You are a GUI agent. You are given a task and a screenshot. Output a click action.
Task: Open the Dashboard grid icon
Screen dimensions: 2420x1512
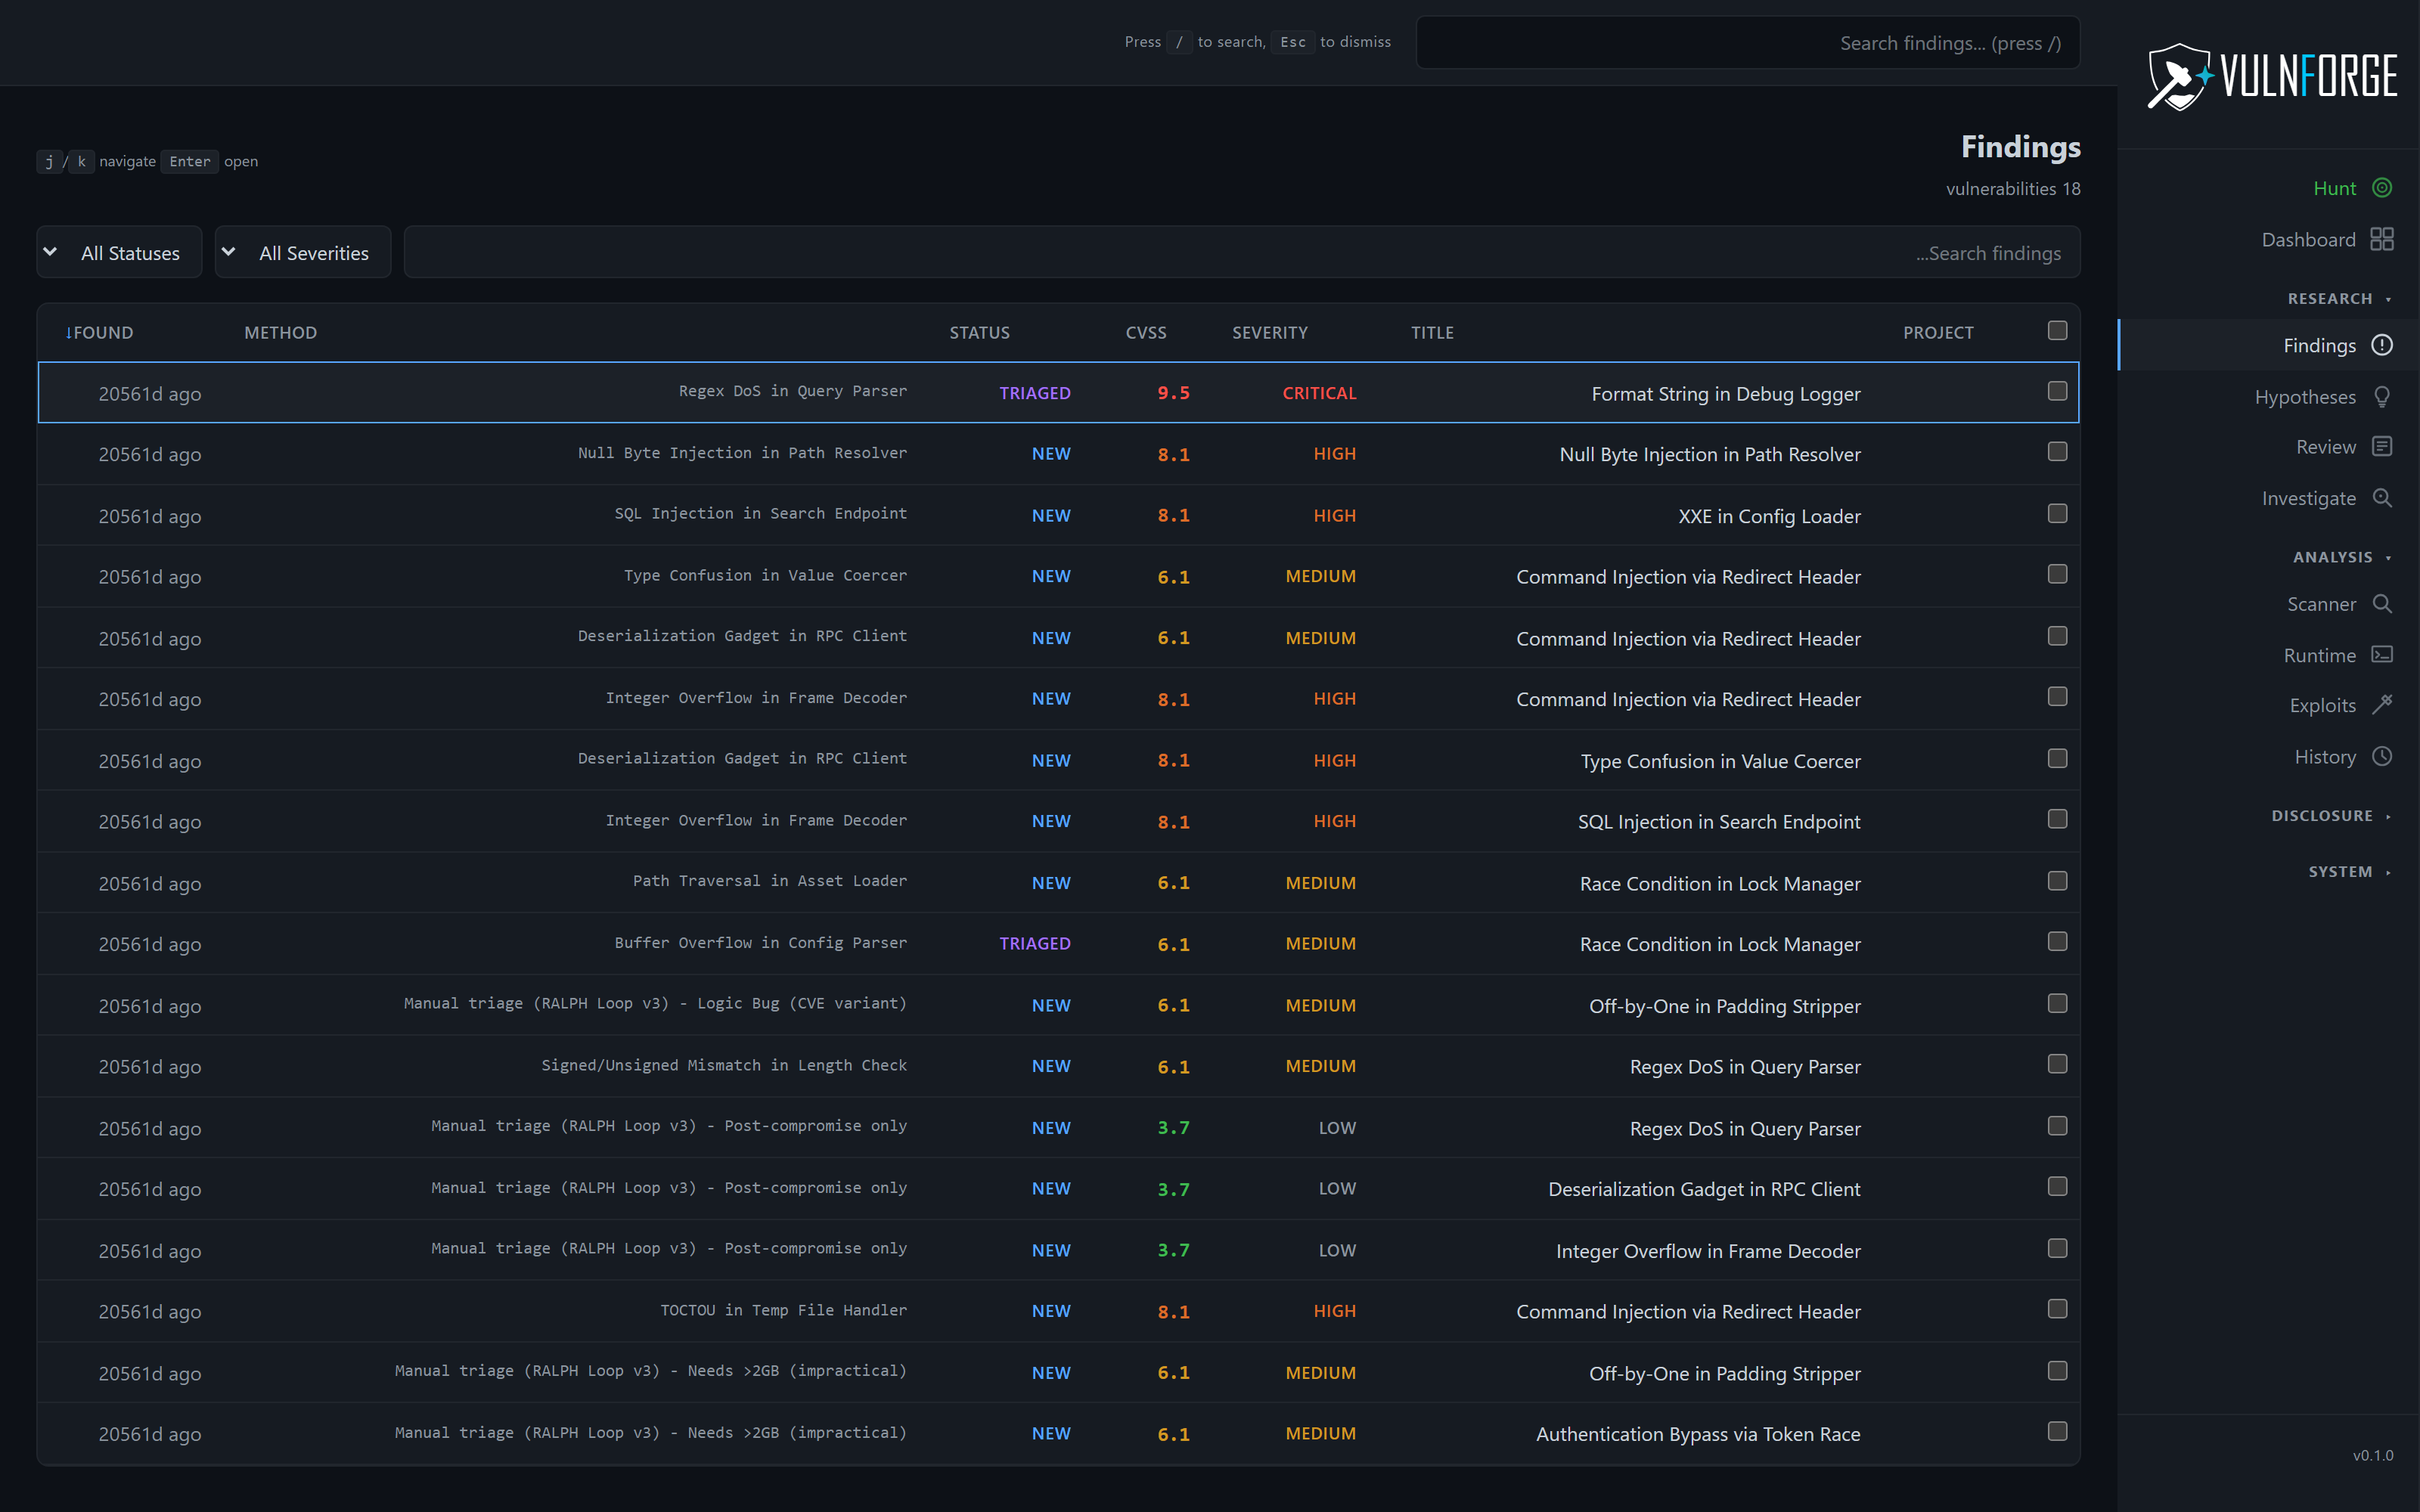point(2382,239)
